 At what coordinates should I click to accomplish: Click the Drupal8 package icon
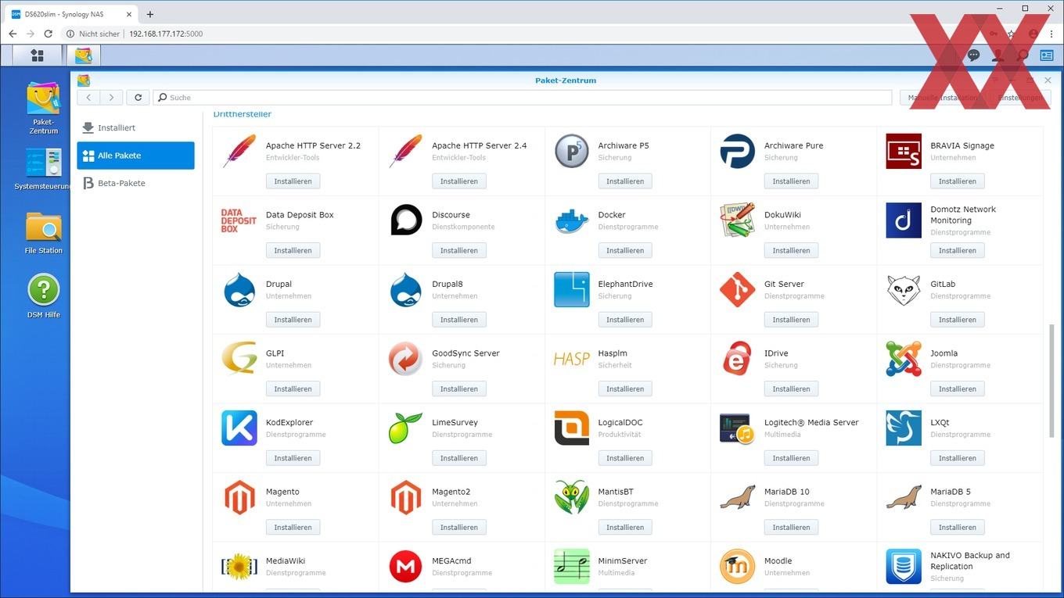[x=406, y=289]
